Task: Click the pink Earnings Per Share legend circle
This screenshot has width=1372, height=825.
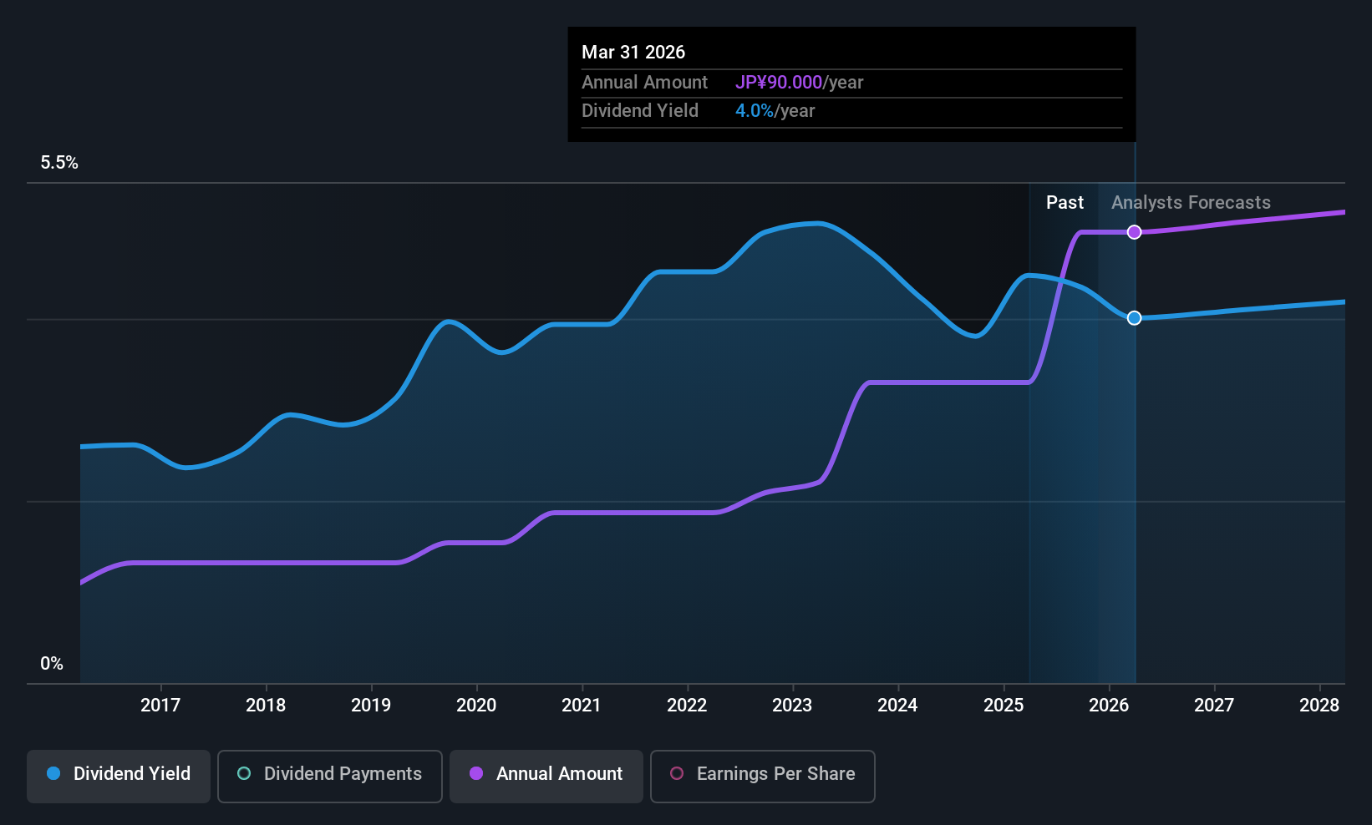Action: 676,774
